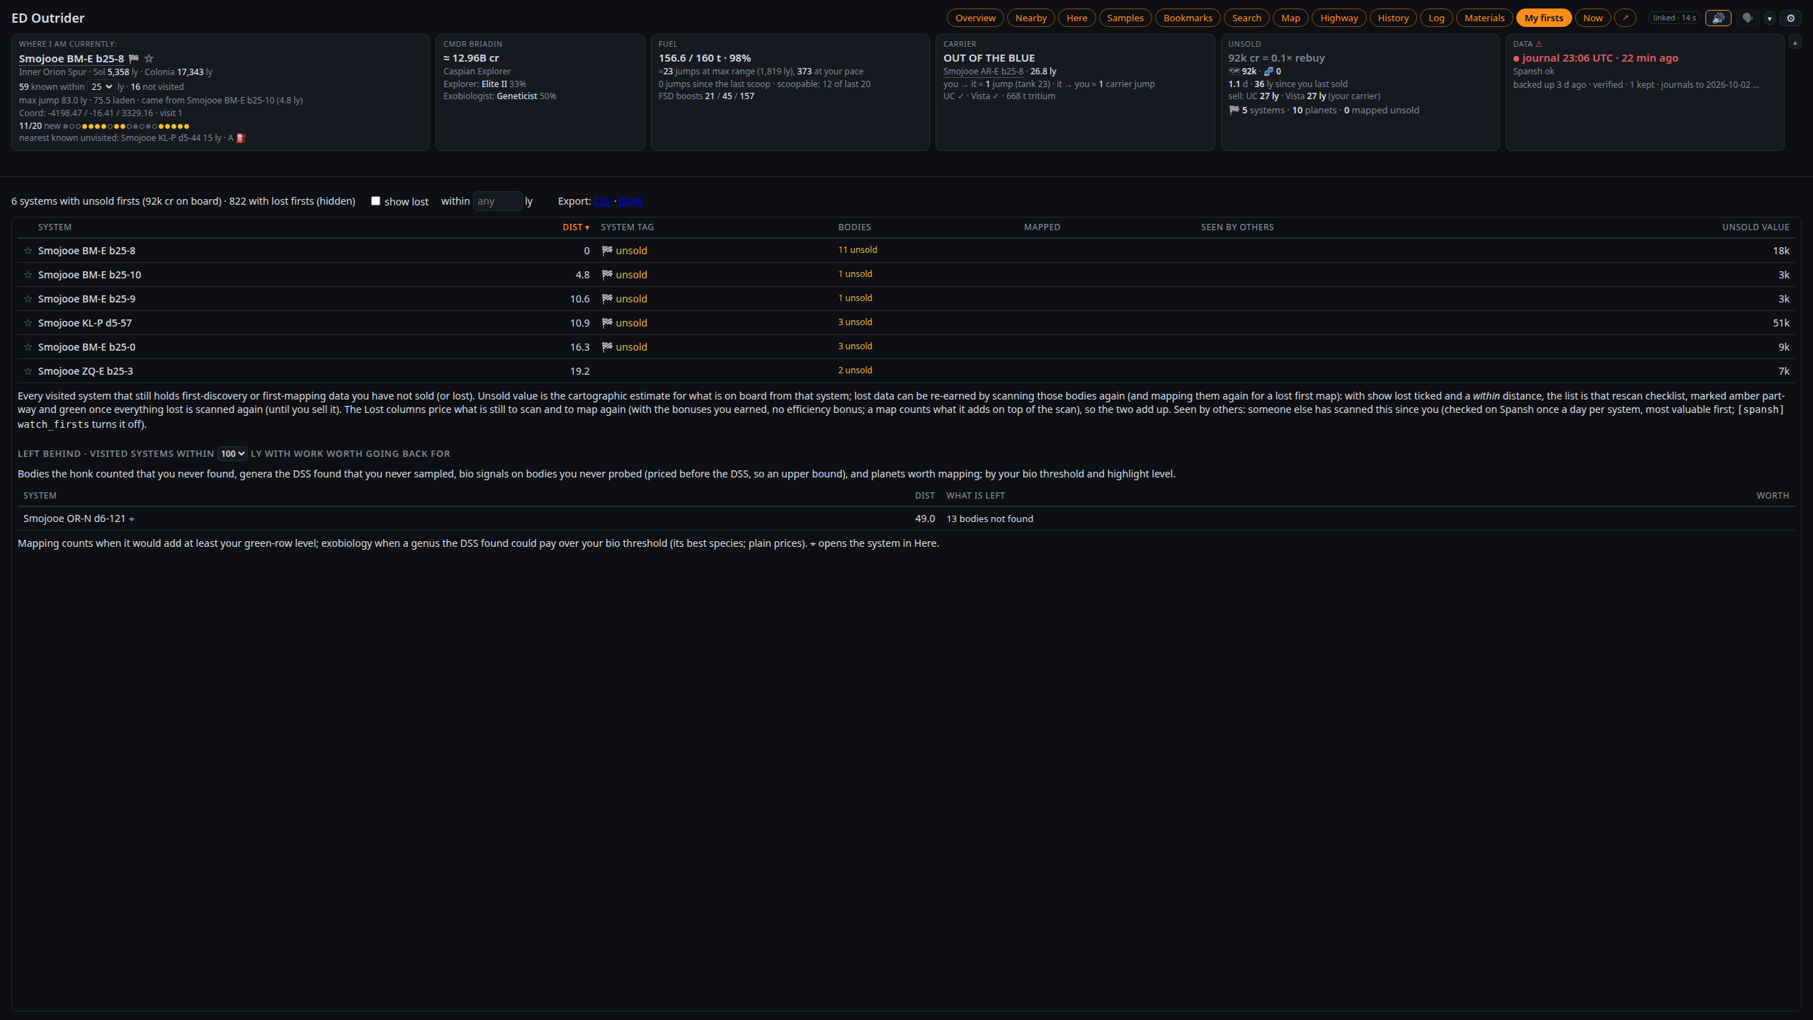Collapse the status cards with the up-triangle
The width and height of the screenshot is (1813, 1020).
click(1795, 42)
